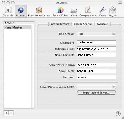124x119 pixels.
Task: Click the Nome Utente field
Action: point(96,71)
